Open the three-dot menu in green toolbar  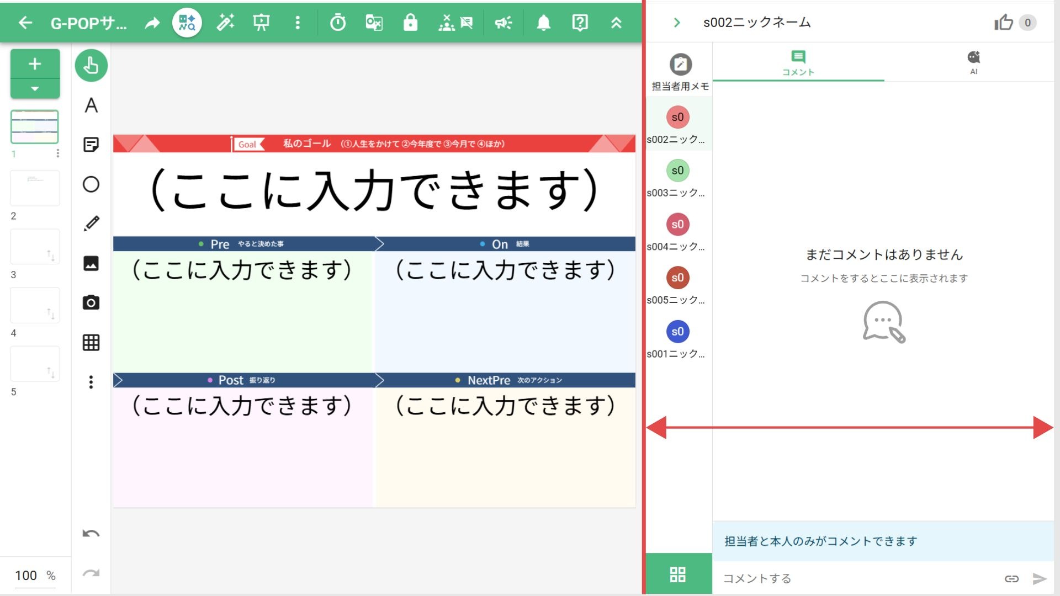coord(298,23)
